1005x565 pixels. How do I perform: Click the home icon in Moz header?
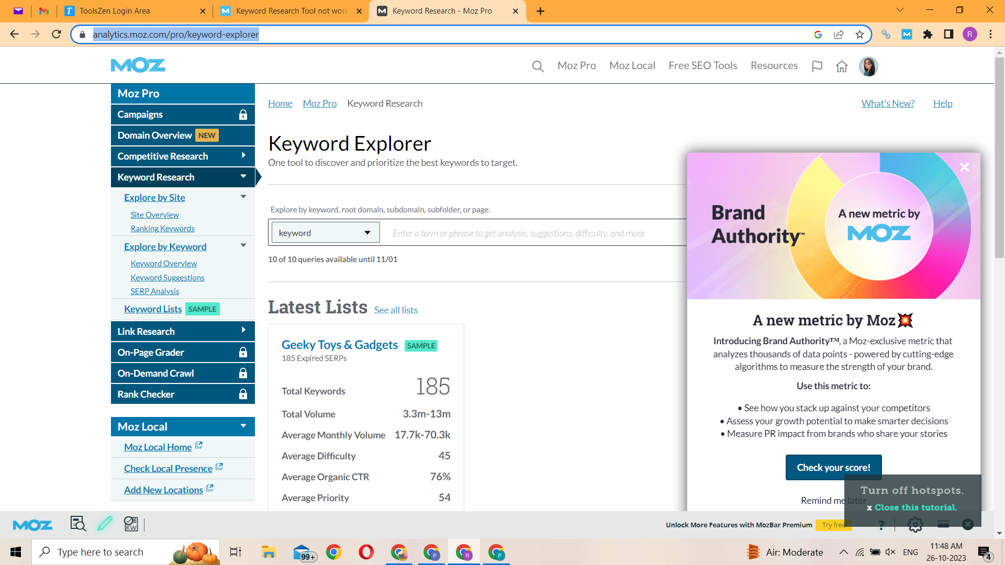[x=842, y=66]
